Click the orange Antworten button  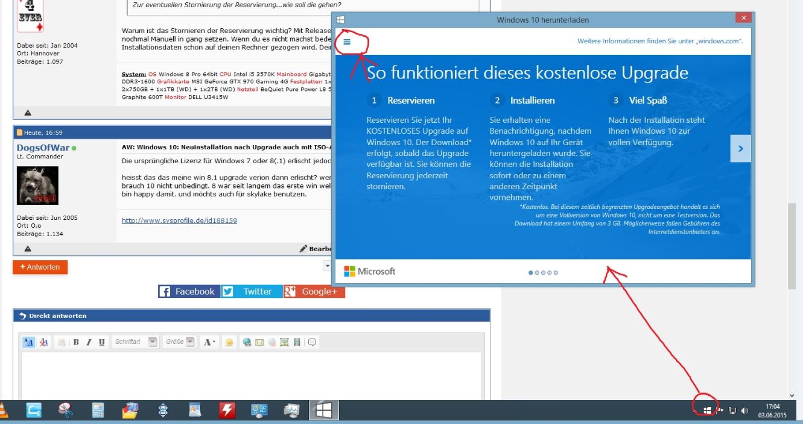40,267
